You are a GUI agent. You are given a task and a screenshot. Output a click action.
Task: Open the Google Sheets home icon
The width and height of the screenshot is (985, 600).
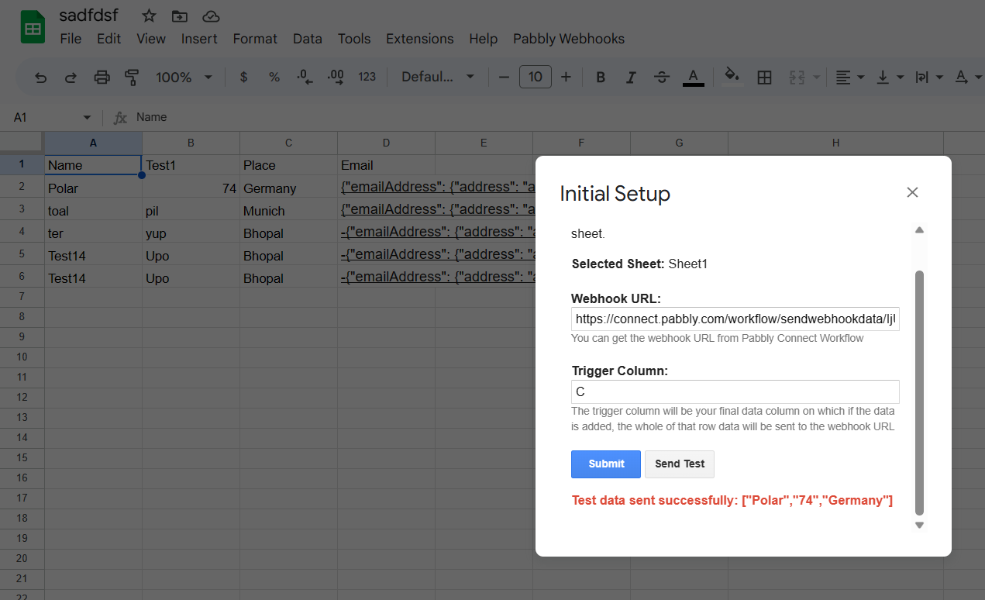pos(33,28)
